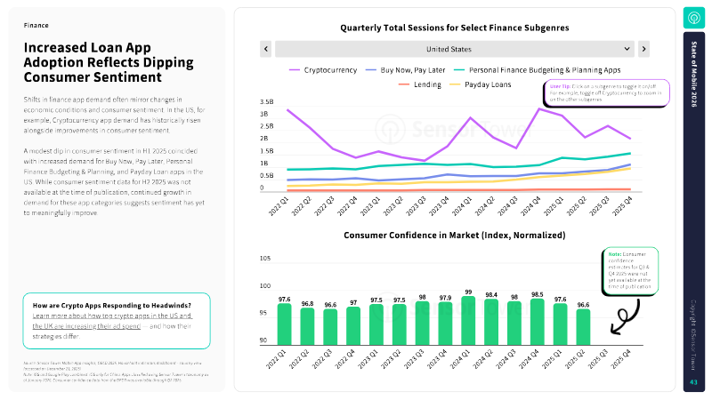712x400 pixels.
Task: Click the Sensor Tower logo icon
Action: point(694,18)
